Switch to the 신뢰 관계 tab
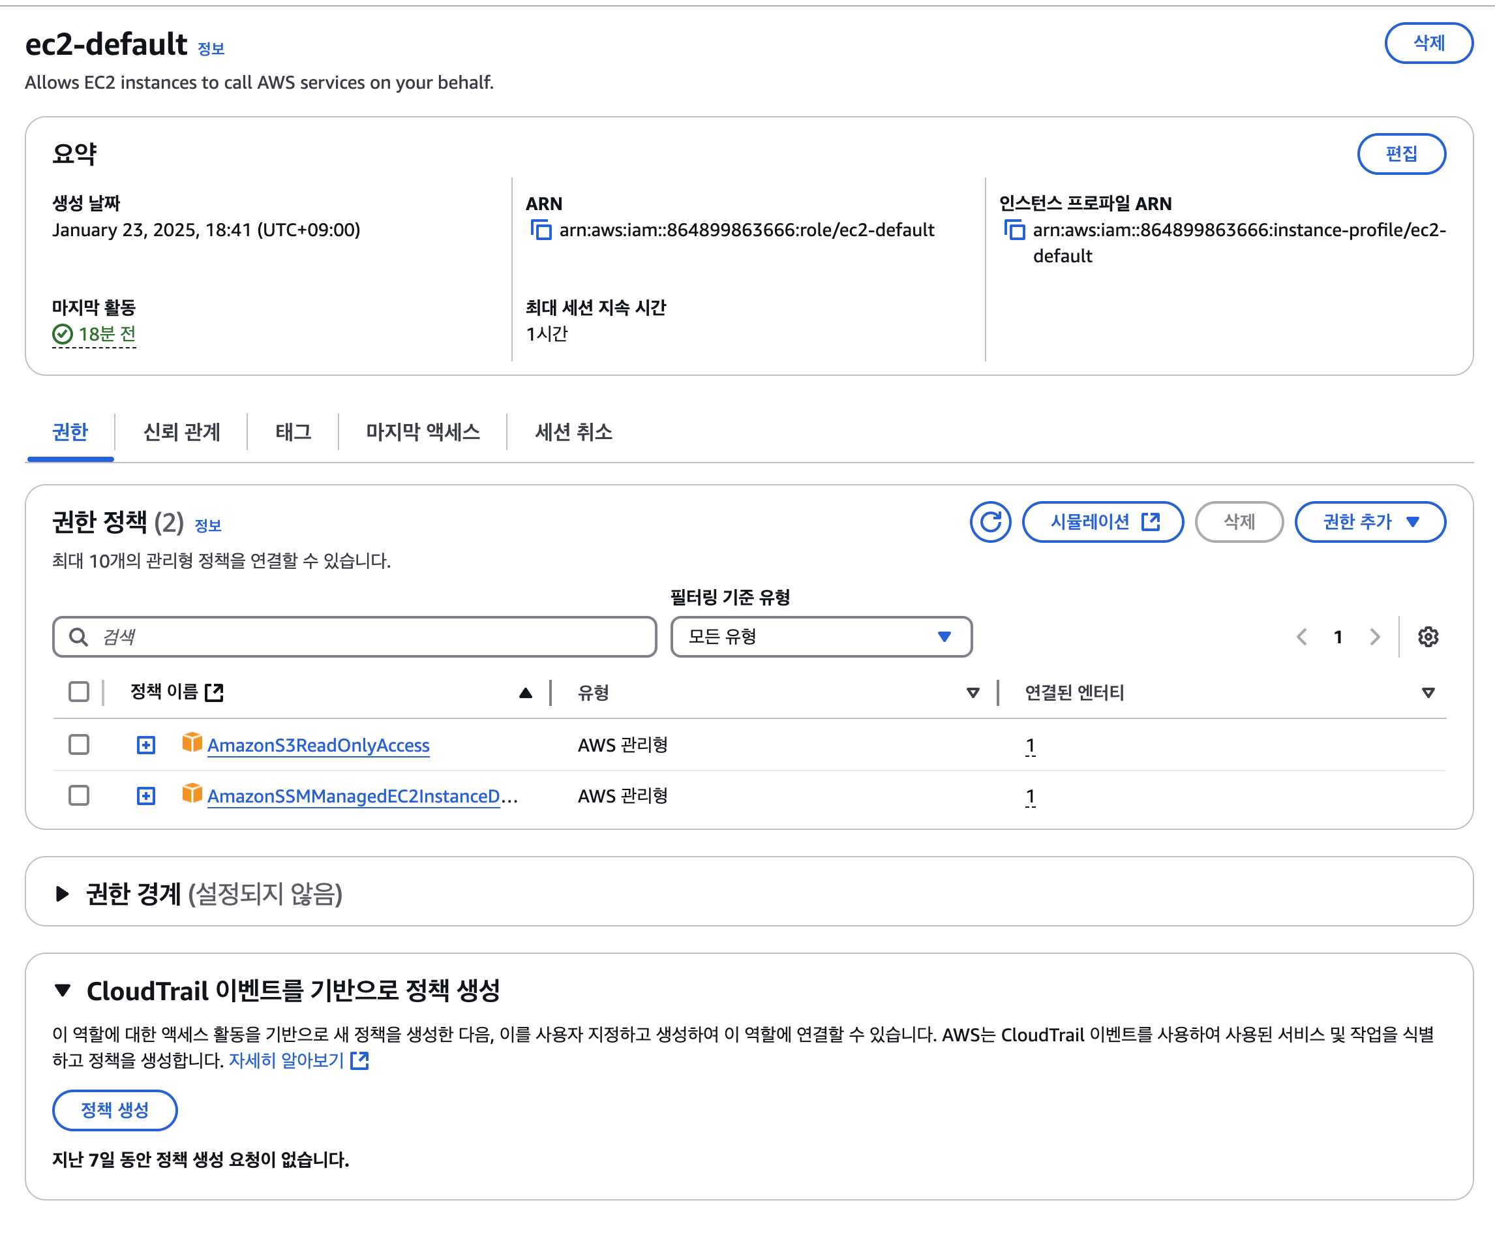Screen dimensions: 1495x1254 tap(181, 431)
